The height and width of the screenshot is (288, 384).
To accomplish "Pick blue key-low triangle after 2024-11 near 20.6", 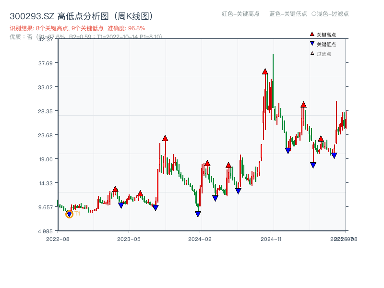I will coord(288,151).
